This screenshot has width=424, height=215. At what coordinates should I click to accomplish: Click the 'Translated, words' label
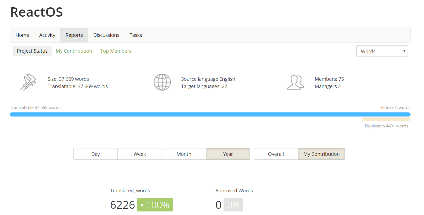tap(130, 190)
